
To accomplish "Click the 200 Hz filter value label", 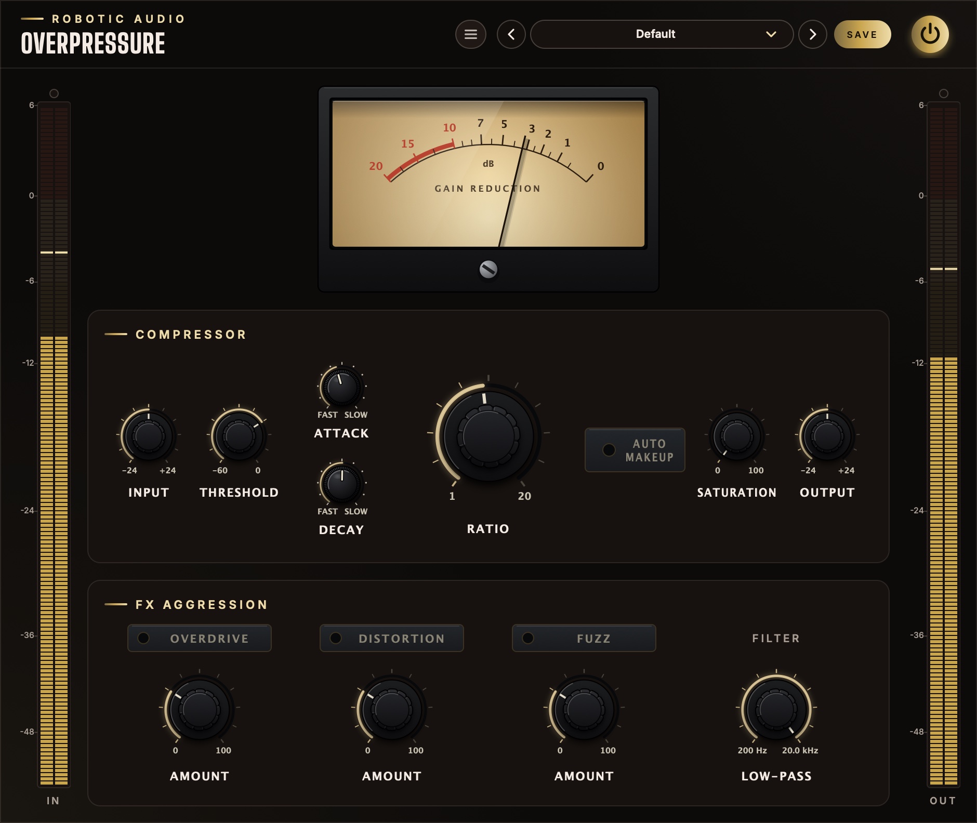I will (x=752, y=750).
